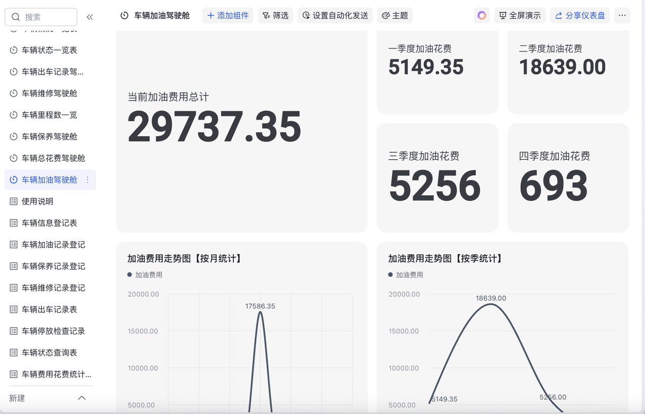
Task: Click the 添加组件 button
Action: [x=228, y=16]
